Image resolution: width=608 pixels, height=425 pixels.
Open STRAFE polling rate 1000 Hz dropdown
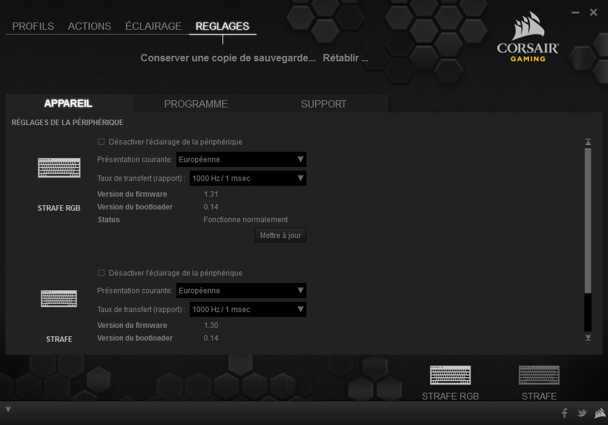pyautogui.click(x=247, y=310)
